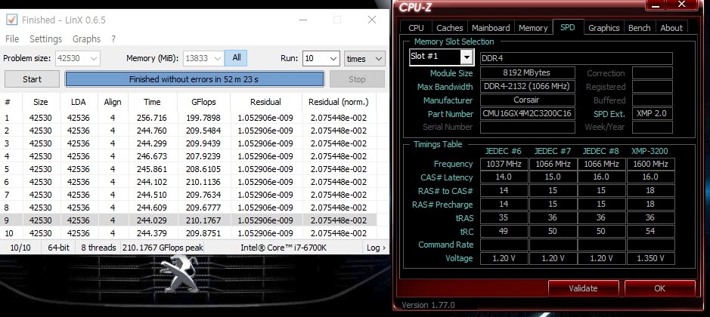Click the XMP-3200 frequency 1600 MHz cell
The width and height of the screenshot is (710, 317).
pos(650,164)
